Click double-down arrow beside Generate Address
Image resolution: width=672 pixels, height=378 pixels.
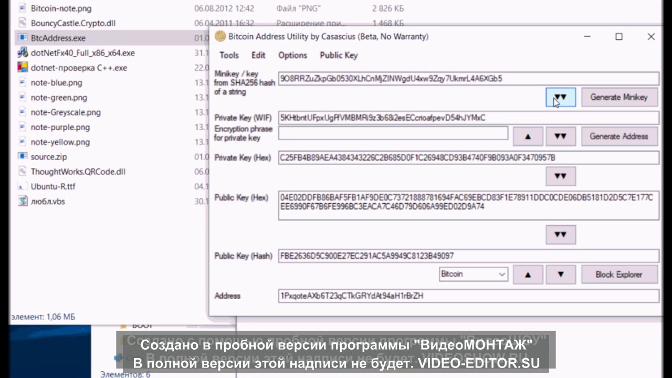561,136
